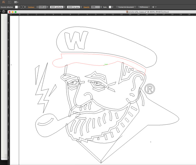Minimize the document window with yellow button
Viewport: 196px width, 165px height.
click(x=13, y=12)
